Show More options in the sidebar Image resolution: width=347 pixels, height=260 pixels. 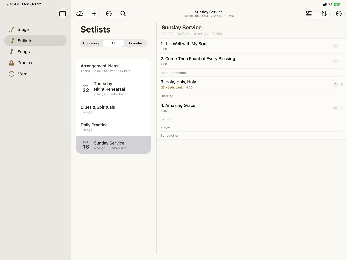pos(35,74)
